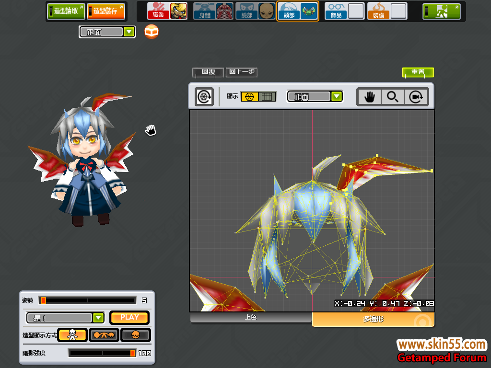Viewport: 491px width, 368px height.
Task: Click the 是！ animation selection field
Action: tap(59, 318)
